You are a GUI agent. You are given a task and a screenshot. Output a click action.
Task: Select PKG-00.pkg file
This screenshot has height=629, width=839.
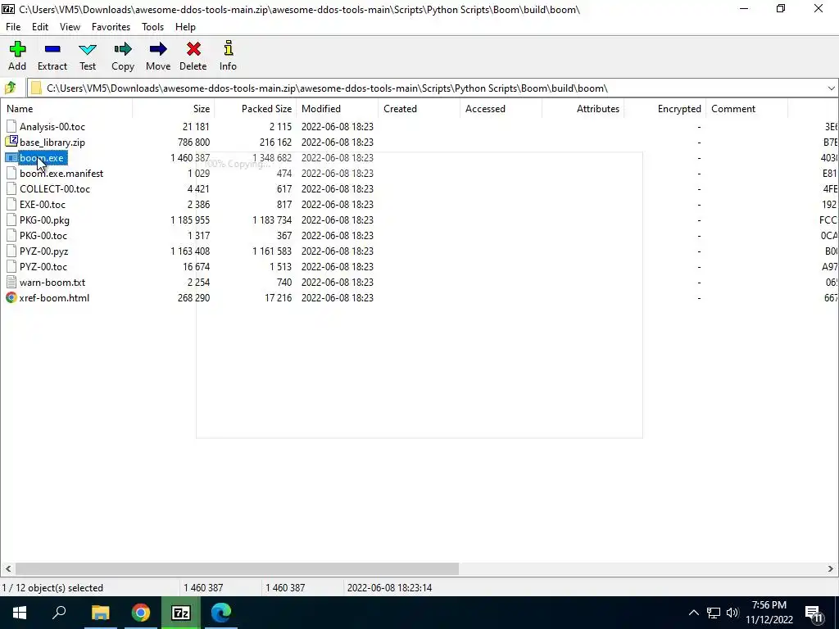point(44,219)
